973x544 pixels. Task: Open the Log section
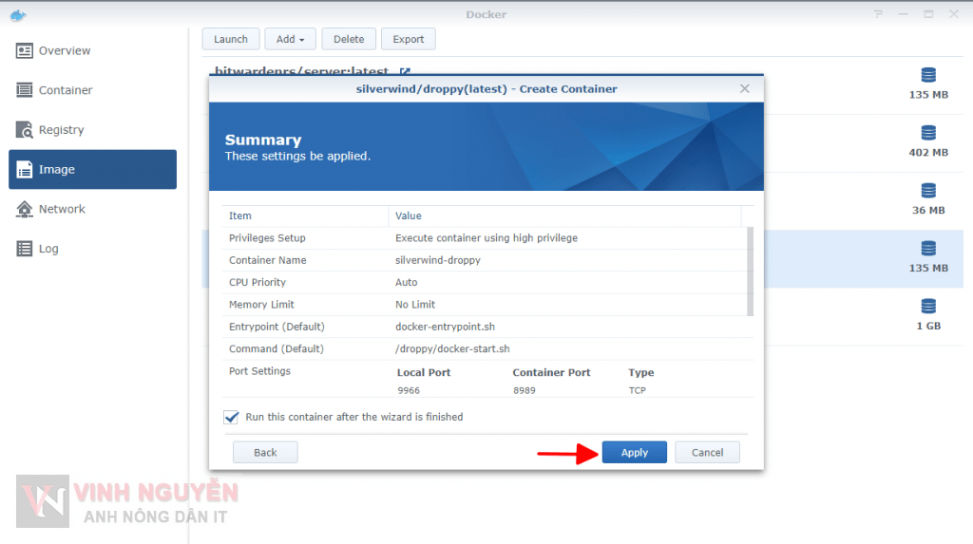coord(48,249)
